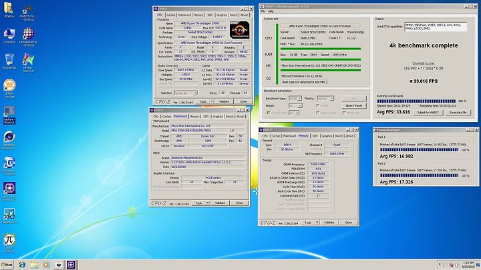481x270 pixels.
Task: Click 'Avg FPS: 16.982' in Overkill output
Action: click(x=396, y=156)
